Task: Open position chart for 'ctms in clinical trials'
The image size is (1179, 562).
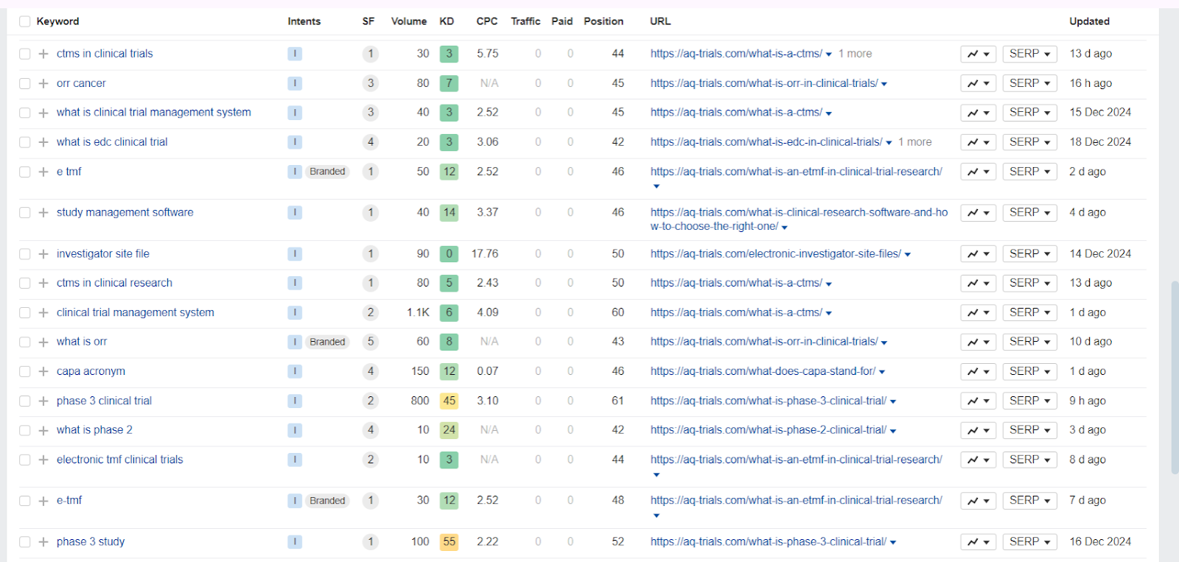Action: [979, 54]
